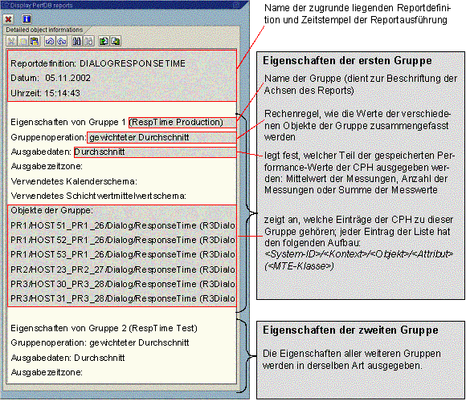
Task: Click Ausgabedaten: Durchschnitt in Gruppe 1 section
Action: point(67,152)
